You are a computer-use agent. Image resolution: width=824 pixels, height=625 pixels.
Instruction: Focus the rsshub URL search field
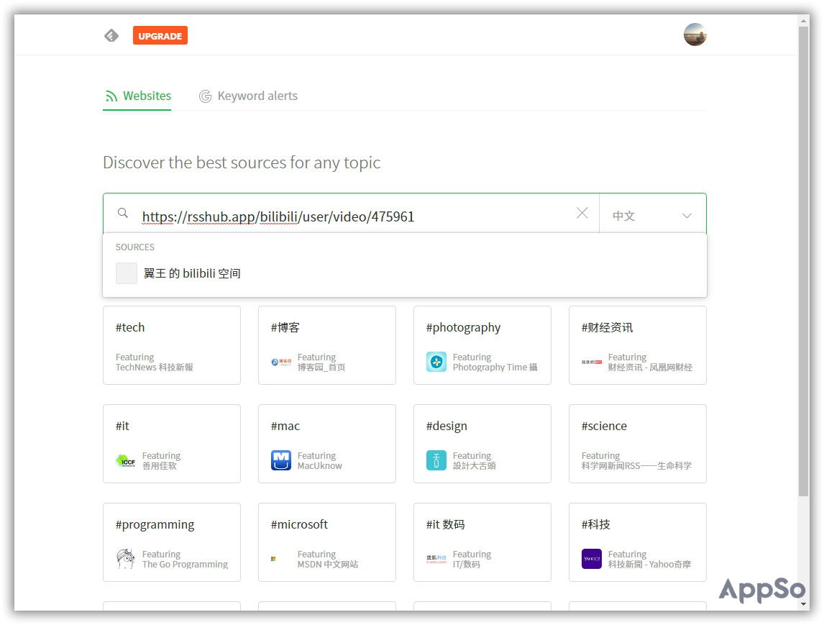[x=351, y=214]
